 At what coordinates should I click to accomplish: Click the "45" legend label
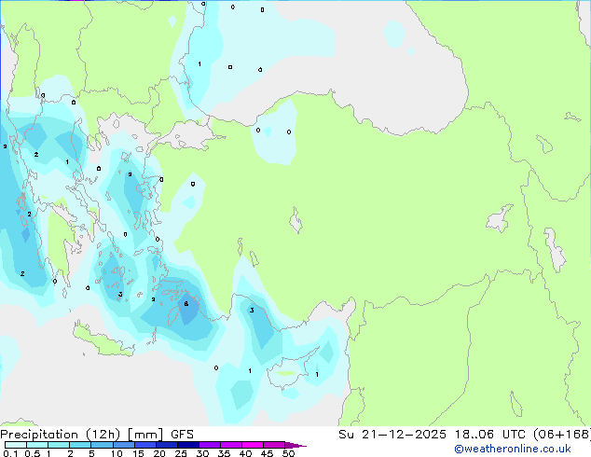point(267,453)
